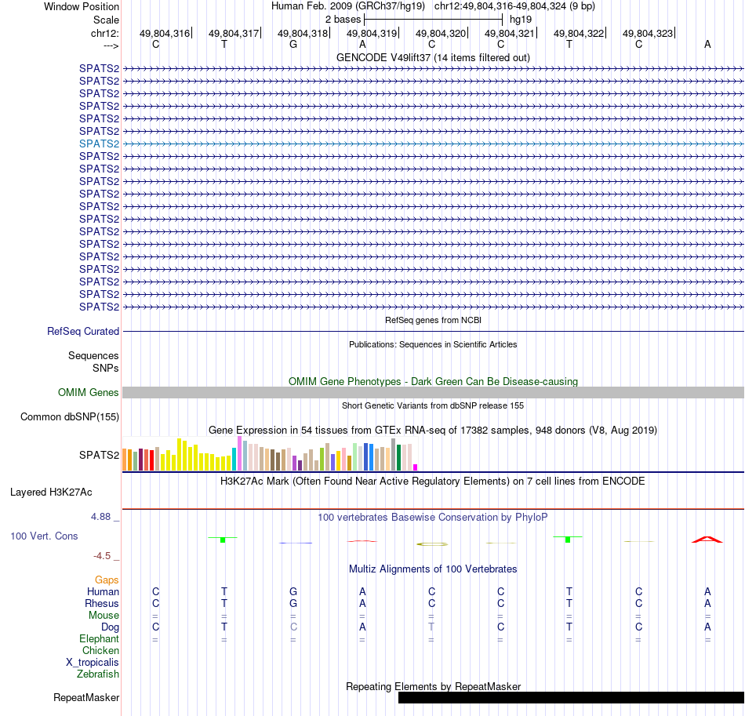Click the RepeatMasker track label
Image resolution: width=745 pixels, height=716 pixels.
pyautogui.click(x=86, y=697)
